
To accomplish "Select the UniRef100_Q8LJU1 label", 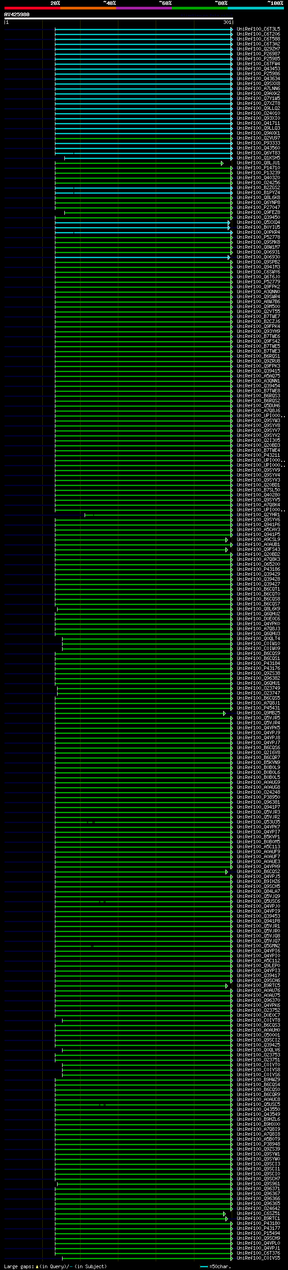I will coord(258,163).
